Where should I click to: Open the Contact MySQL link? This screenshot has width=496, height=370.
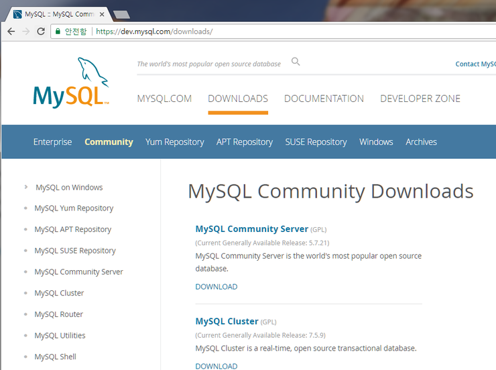[x=475, y=64]
